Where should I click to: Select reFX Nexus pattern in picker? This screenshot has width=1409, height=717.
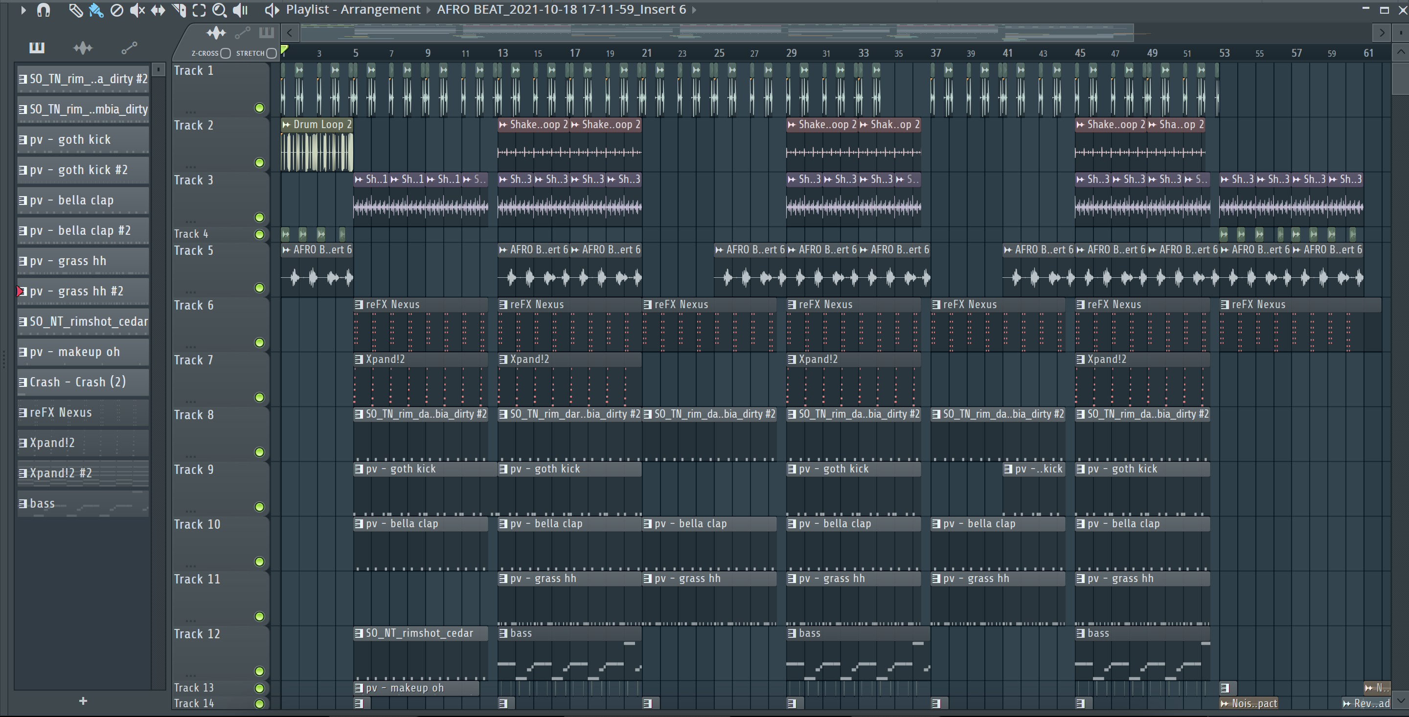click(x=83, y=412)
